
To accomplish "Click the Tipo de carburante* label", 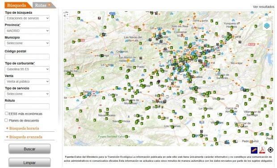I will pyautogui.click(x=20, y=63).
